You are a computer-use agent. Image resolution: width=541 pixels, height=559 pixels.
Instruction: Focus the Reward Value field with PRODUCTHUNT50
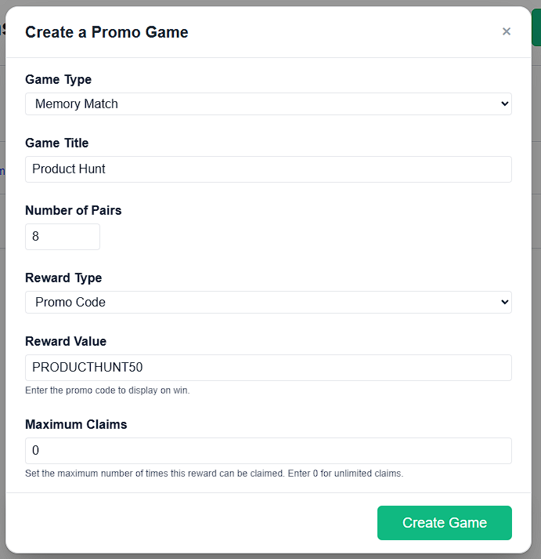click(269, 368)
